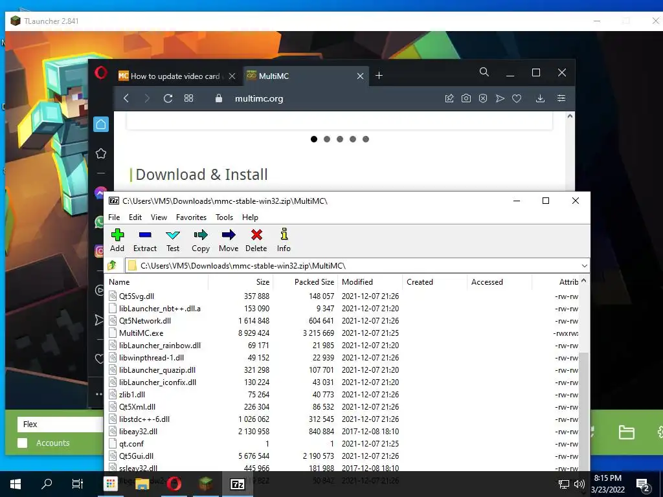Run the Test archive tool
The image size is (663, 497).
(172, 240)
